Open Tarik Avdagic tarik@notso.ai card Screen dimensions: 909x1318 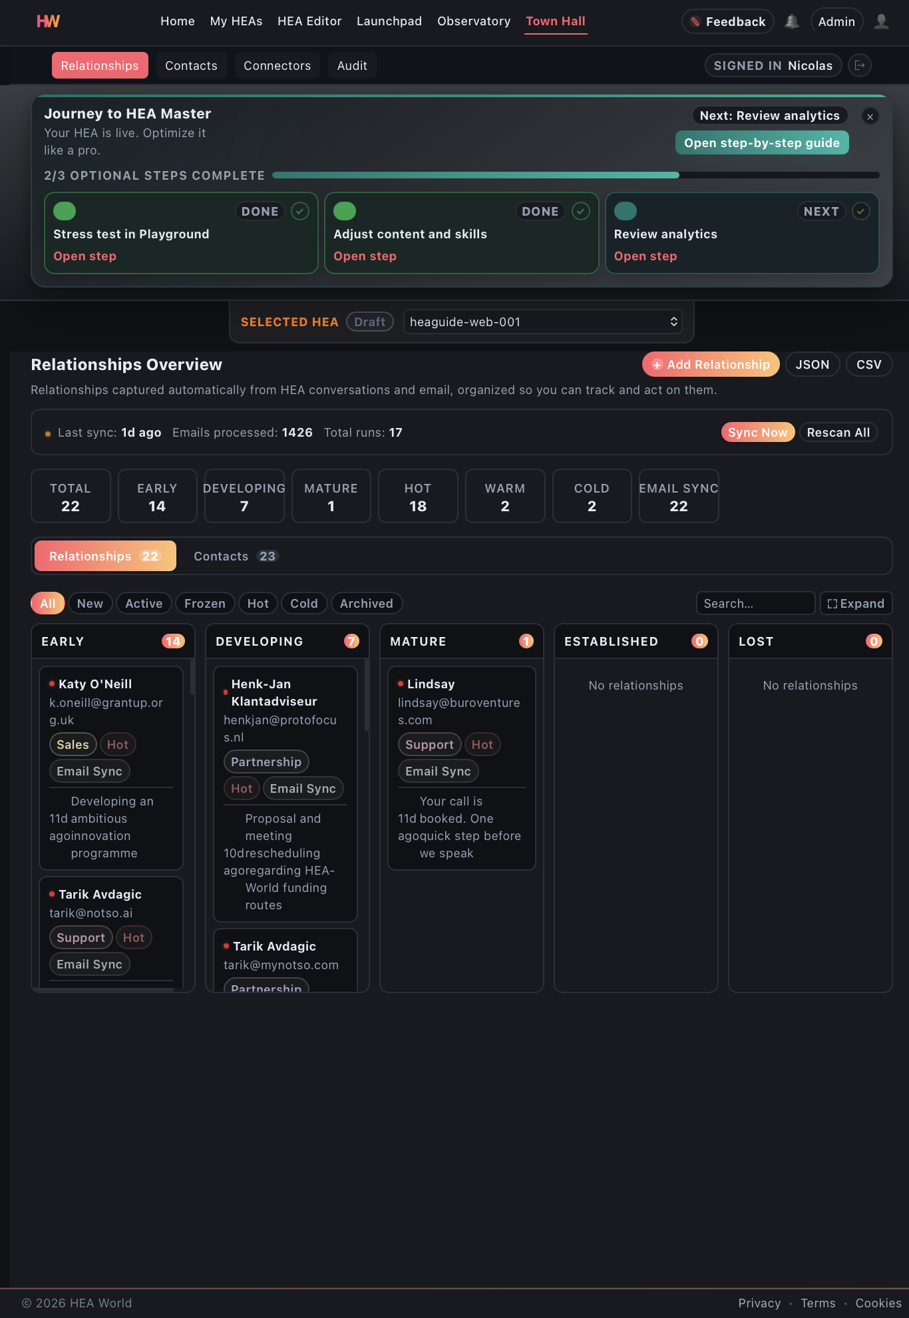[111, 932]
